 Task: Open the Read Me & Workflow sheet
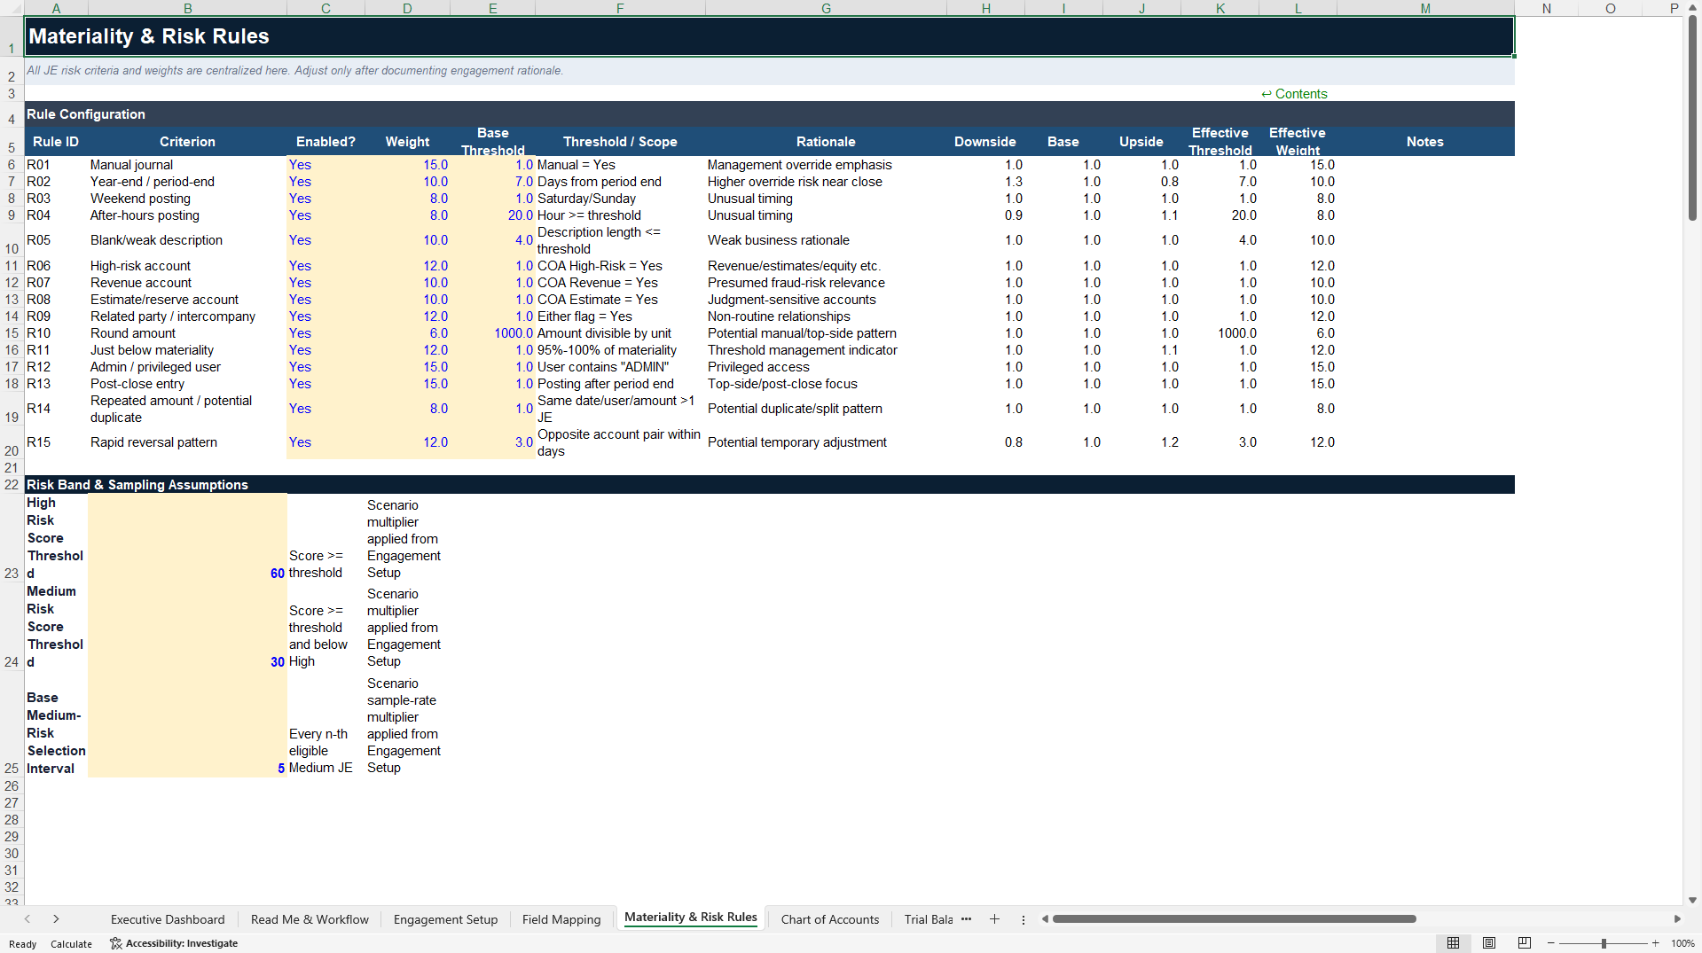coord(310,919)
